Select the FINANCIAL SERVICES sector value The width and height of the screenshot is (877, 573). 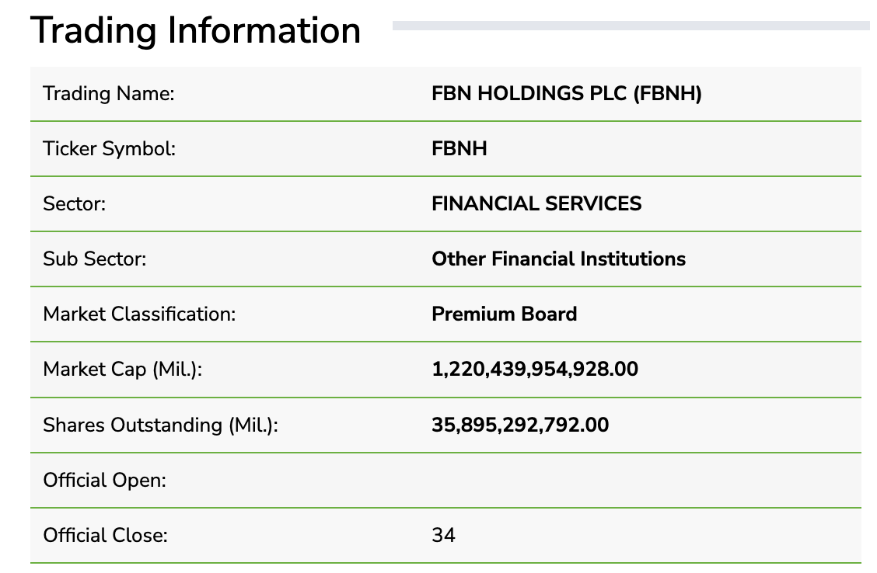[x=536, y=203]
